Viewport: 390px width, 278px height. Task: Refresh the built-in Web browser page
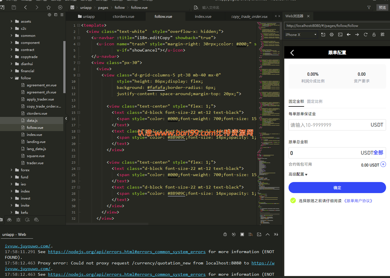[366, 35]
